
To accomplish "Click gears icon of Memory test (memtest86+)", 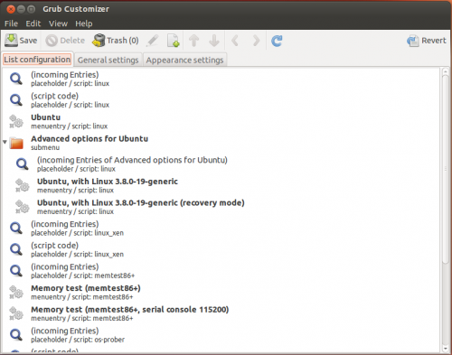I will [16, 293].
